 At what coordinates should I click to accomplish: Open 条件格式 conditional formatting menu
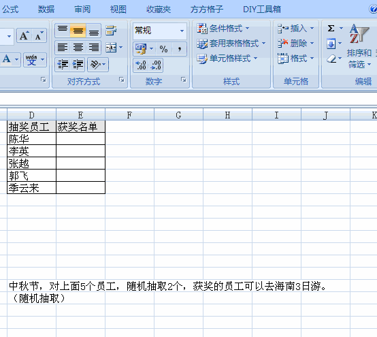223,29
